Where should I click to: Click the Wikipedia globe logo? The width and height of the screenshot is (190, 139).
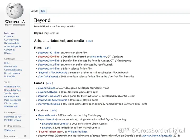(x=15, y=11)
